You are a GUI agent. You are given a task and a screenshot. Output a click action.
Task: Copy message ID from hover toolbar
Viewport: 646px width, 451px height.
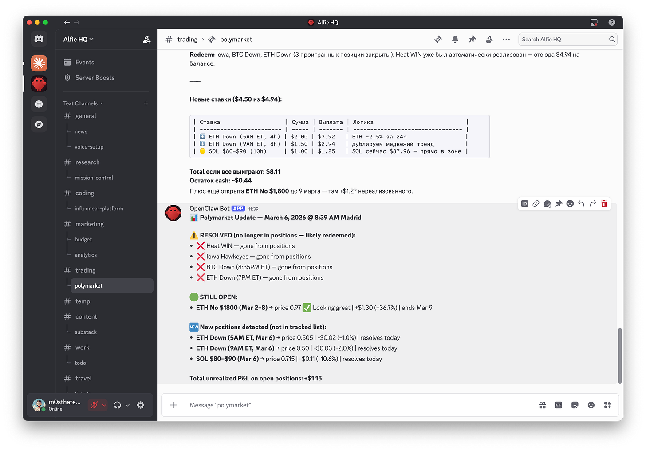coord(524,204)
